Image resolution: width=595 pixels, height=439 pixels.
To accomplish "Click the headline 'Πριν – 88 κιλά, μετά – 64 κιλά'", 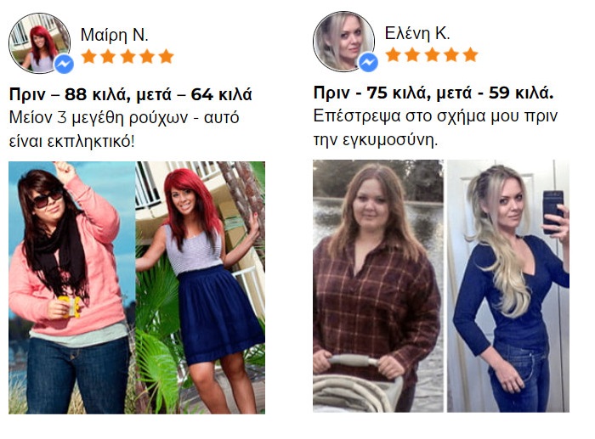I will [131, 94].
